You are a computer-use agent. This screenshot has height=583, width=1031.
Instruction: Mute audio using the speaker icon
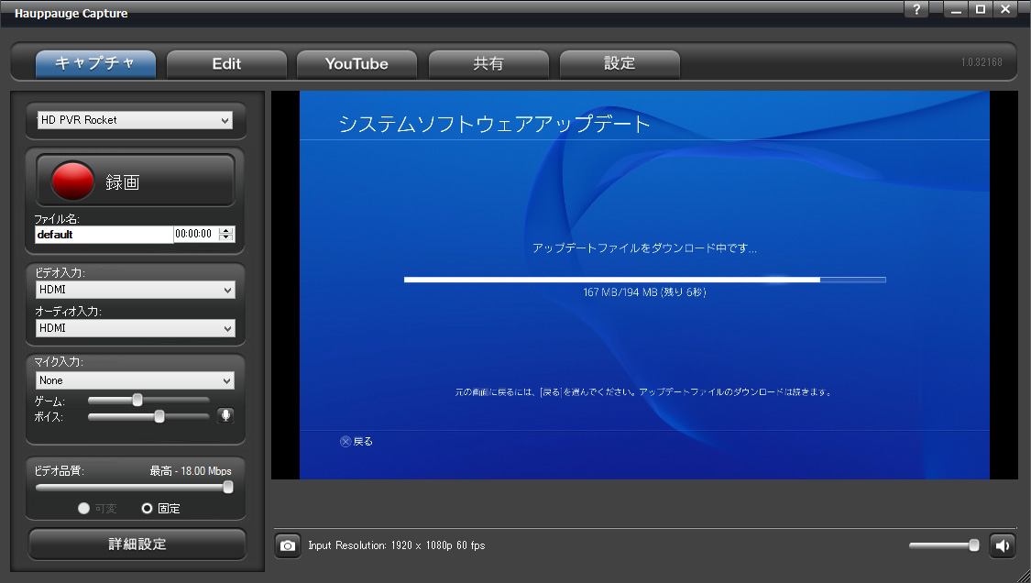pyautogui.click(x=1002, y=545)
